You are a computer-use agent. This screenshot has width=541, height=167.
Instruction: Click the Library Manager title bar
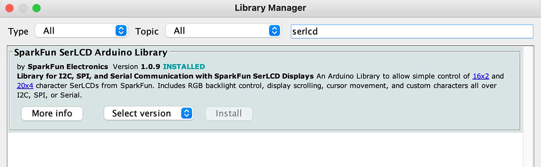coord(270,8)
